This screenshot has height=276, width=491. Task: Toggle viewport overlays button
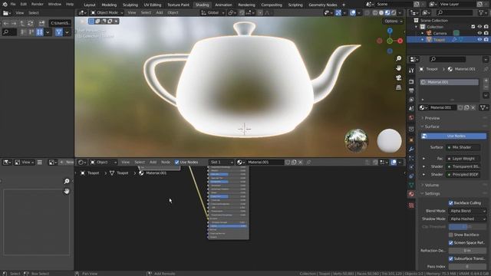coord(353,13)
